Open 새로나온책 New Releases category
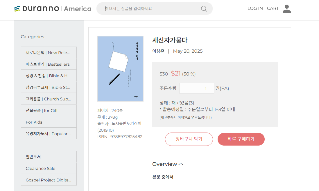This screenshot has width=319, height=191. coord(49,52)
